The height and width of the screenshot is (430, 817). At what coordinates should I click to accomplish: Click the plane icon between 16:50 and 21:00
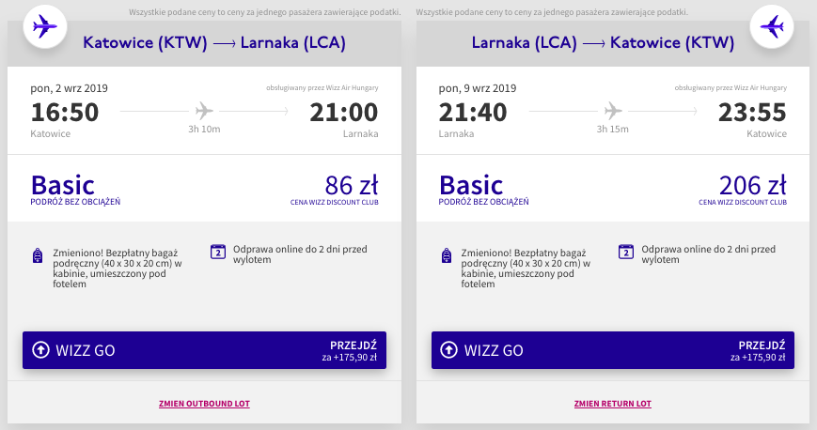point(204,111)
